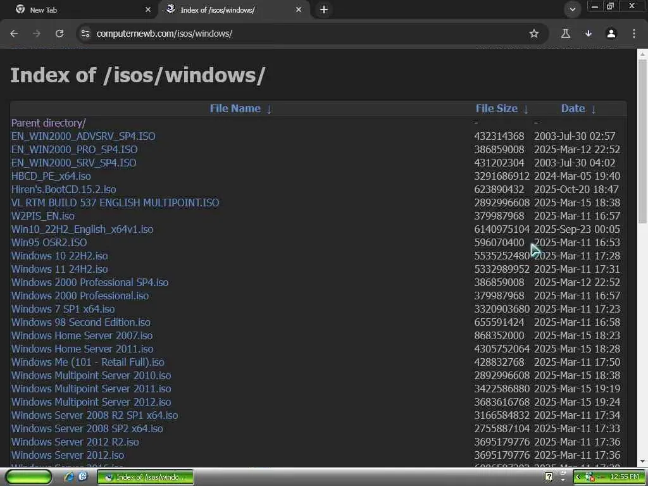Open site information icon in address bar
The height and width of the screenshot is (486, 648).
(x=85, y=34)
